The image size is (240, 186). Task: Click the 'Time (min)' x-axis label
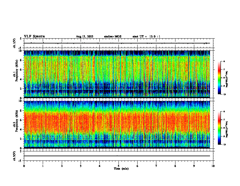click(121, 169)
